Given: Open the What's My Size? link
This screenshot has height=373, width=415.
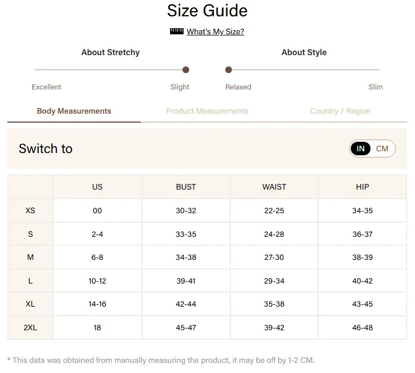Looking at the screenshot, I should tap(215, 32).
